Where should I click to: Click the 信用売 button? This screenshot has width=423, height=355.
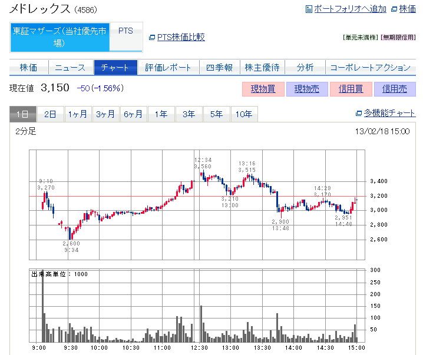pos(395,89)
